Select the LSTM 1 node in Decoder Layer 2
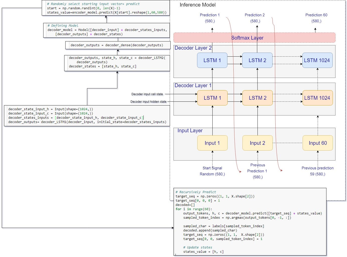Screen dimensions: 347x257 coord(212,60)
